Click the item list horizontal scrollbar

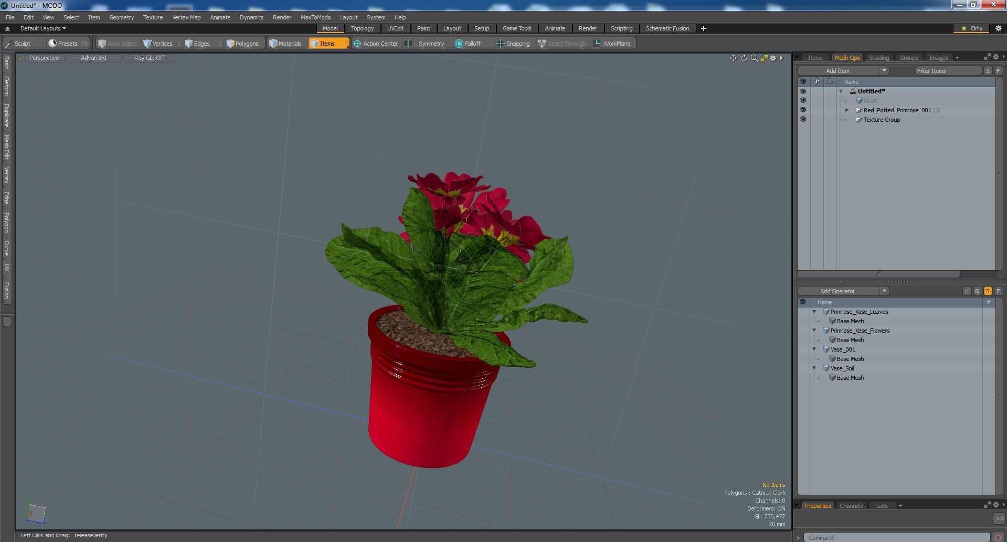[878, 274]
